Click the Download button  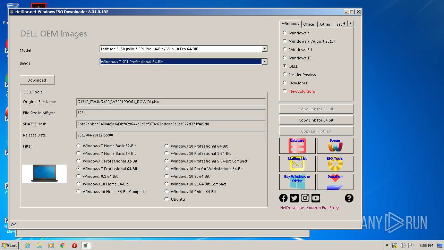[x=37, y=80]
